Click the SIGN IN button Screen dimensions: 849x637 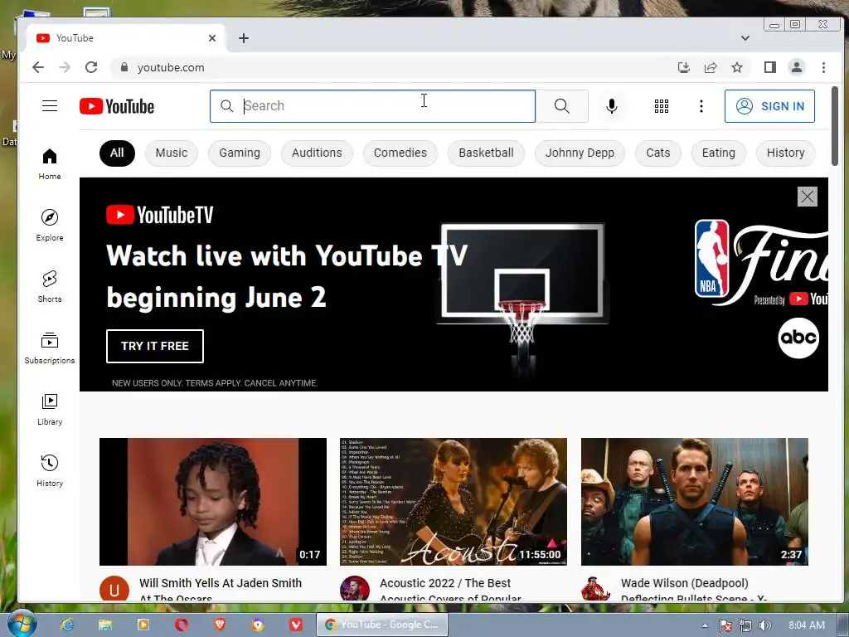tap(769, 106)
